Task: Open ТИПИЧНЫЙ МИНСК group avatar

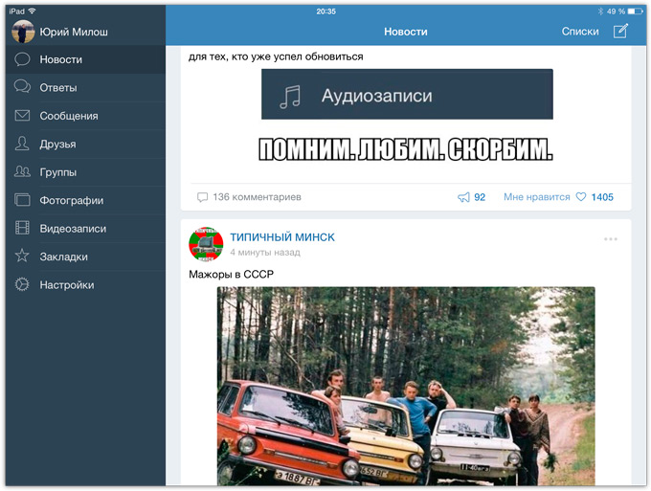Action: tap(206, 244)
